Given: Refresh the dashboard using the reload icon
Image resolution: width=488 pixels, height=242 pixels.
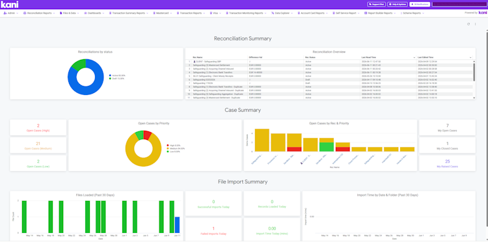Looking at the screenshot, I should 468,24.
